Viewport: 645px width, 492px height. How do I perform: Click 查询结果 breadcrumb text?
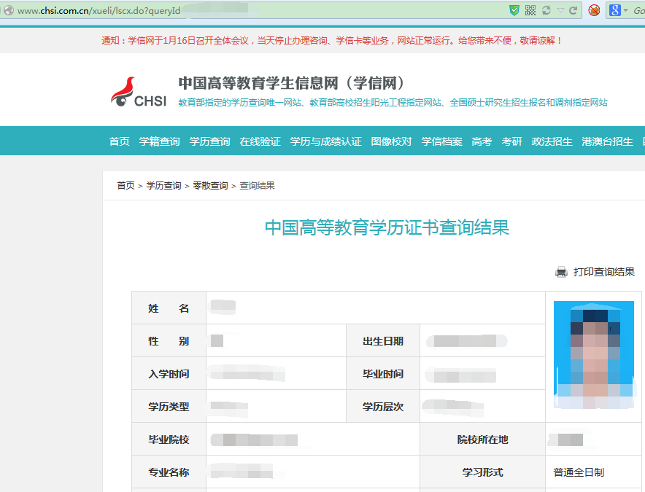click(x=257, y=186)
